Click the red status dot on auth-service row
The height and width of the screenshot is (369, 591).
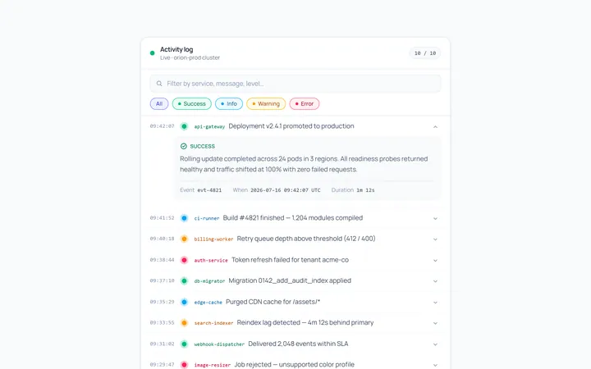[184, 260]
